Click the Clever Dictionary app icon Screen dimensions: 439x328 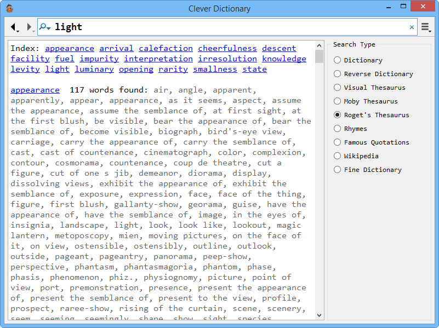10,8
